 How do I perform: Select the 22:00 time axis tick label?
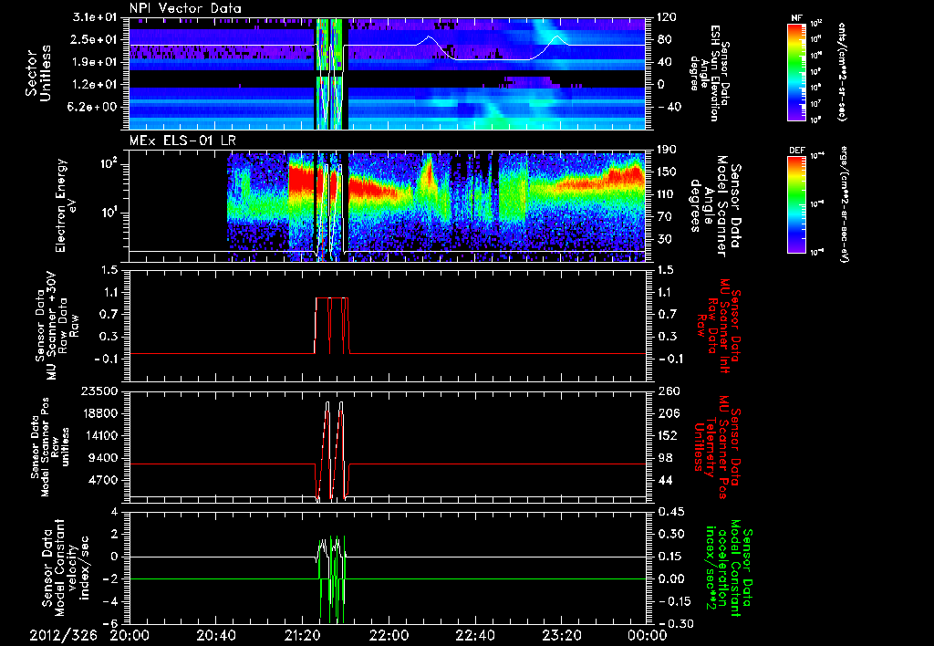(389, 635)
